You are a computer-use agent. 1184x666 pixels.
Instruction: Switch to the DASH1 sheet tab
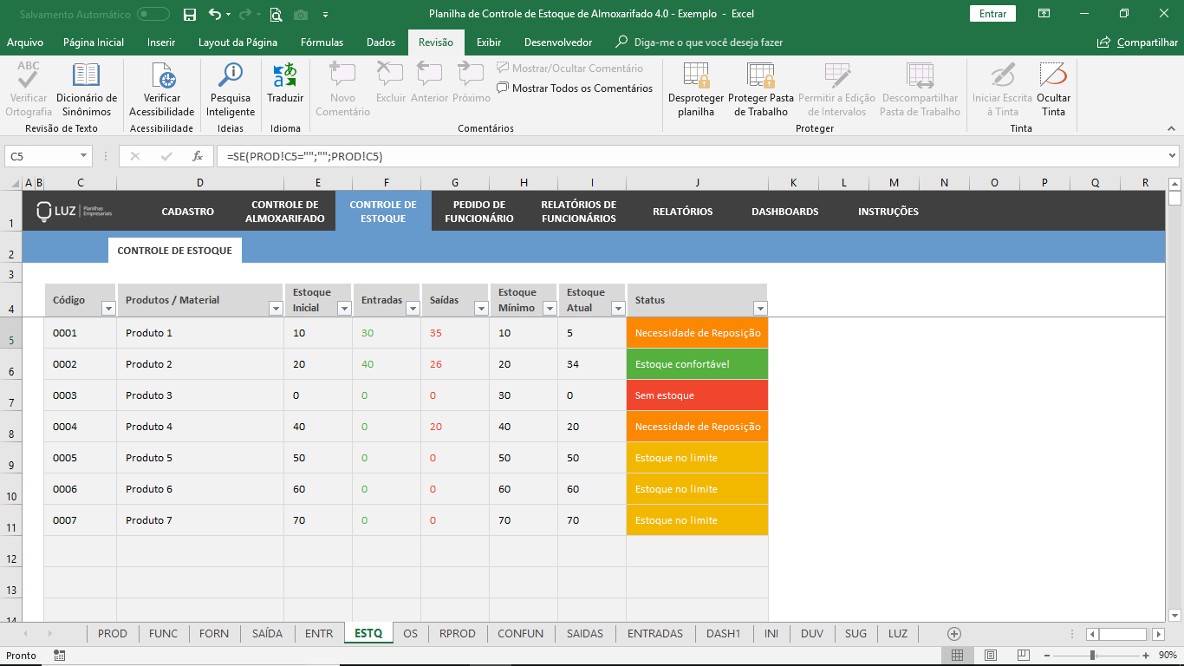coord(723,634)
